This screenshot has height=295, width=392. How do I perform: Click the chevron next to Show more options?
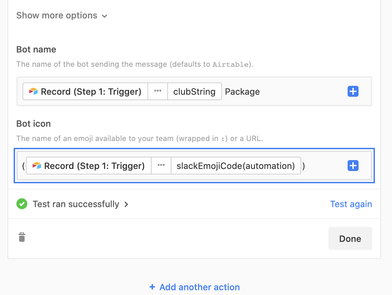104,16
